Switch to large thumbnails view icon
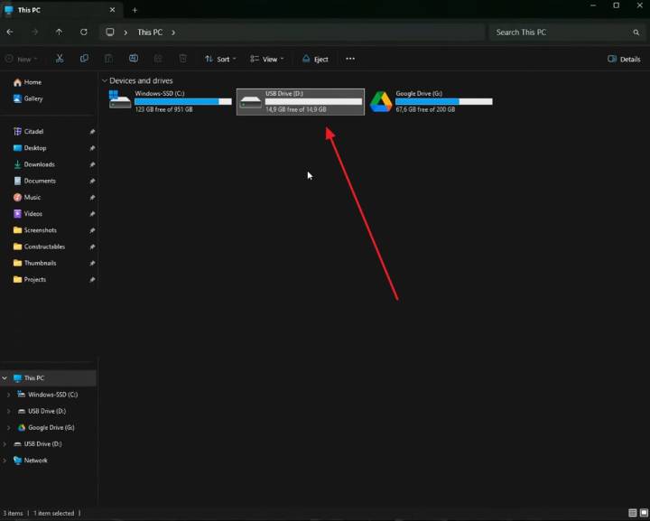The image size is (650, 521). tap(644, 513)
